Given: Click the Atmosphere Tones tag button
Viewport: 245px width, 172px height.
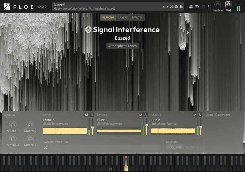Looking at the screenshot, I should coord(122,46).
